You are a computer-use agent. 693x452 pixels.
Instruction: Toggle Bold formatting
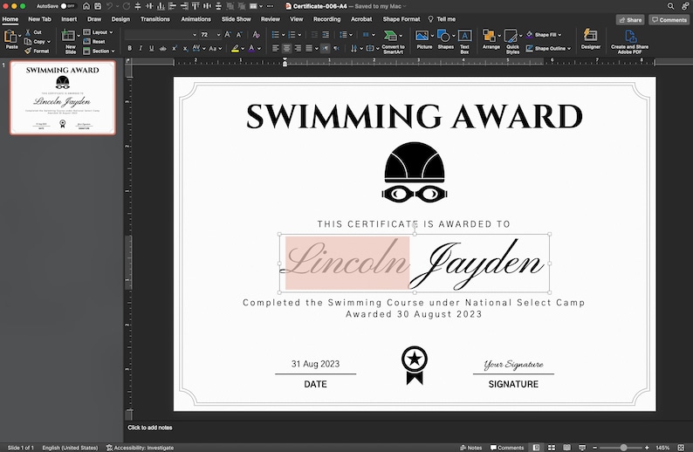click(129, 48)
